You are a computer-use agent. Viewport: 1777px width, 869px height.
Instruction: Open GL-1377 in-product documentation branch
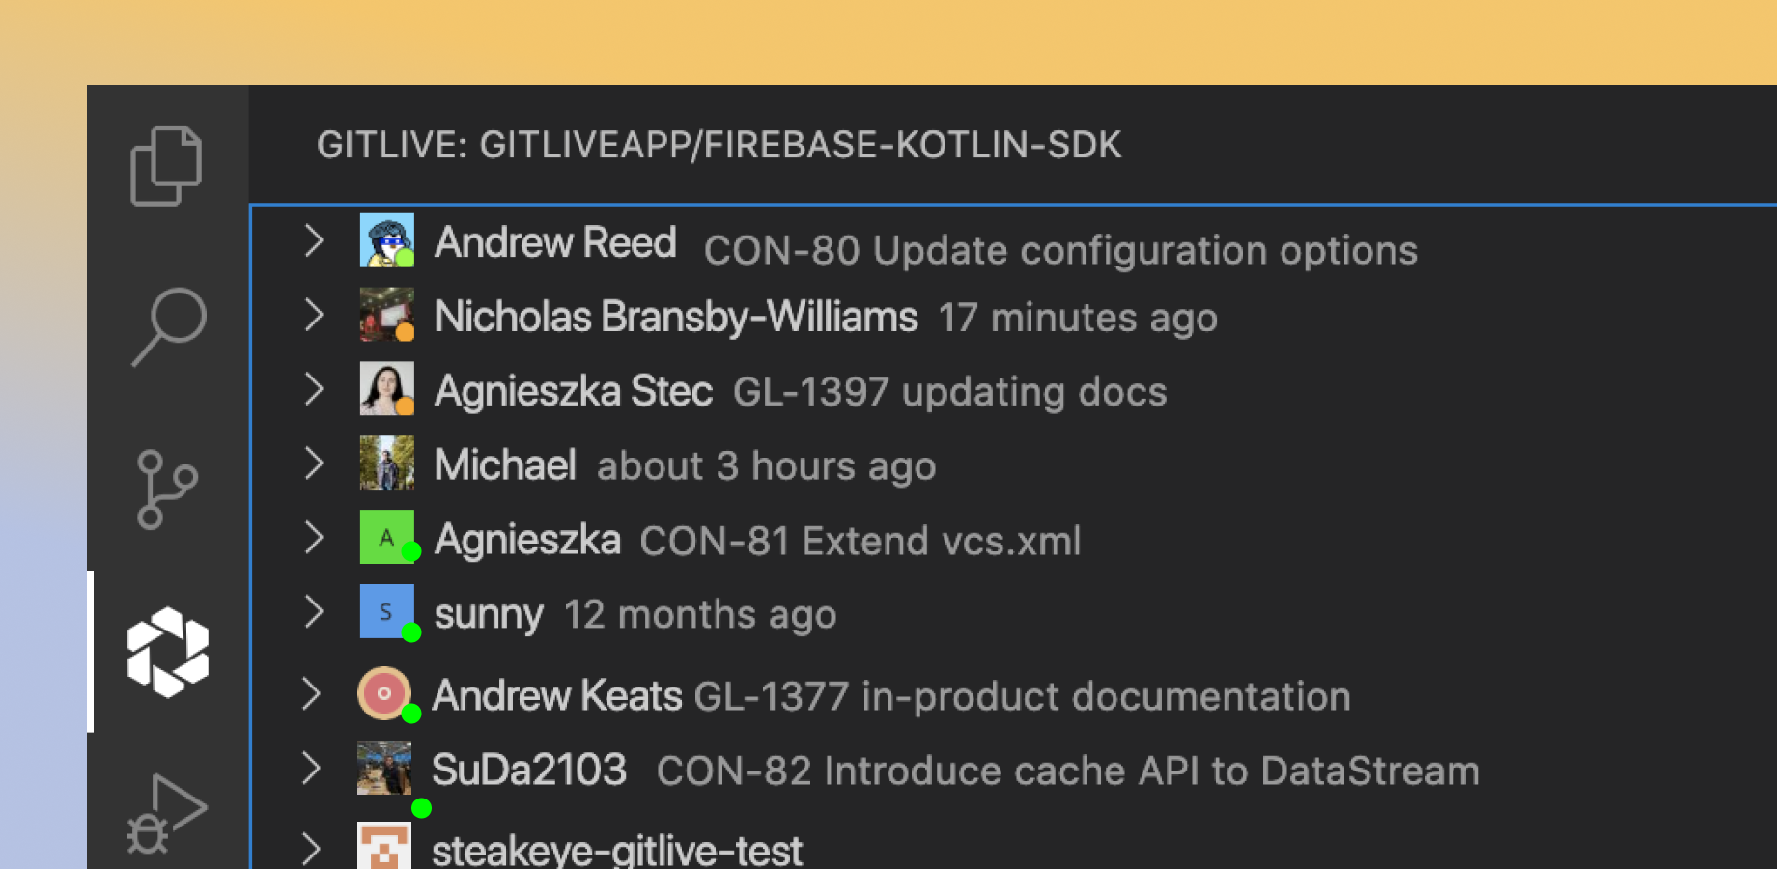pyautogui.click(x=1022, y=696)
